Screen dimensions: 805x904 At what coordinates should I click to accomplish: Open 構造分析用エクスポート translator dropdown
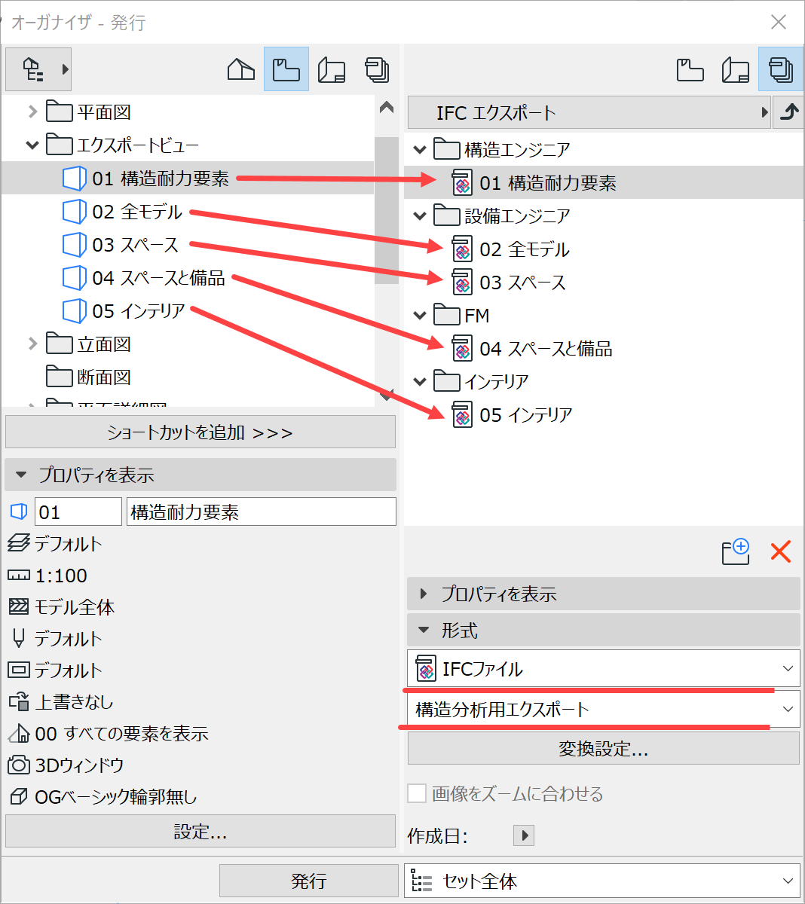[603, 709]
